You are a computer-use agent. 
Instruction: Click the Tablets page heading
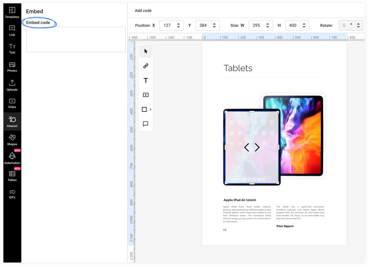point(238,68)
